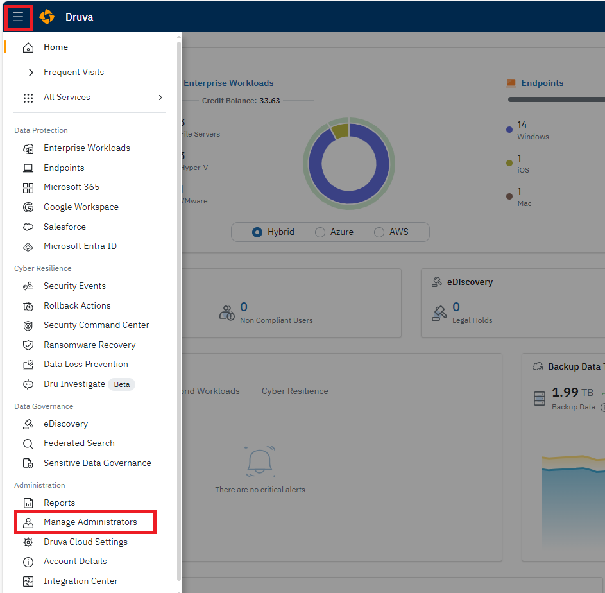605x593 pixels.
Task: Click the Dru Investigate Beta badge
Action: pyautogui.click(x=121, y=384)
